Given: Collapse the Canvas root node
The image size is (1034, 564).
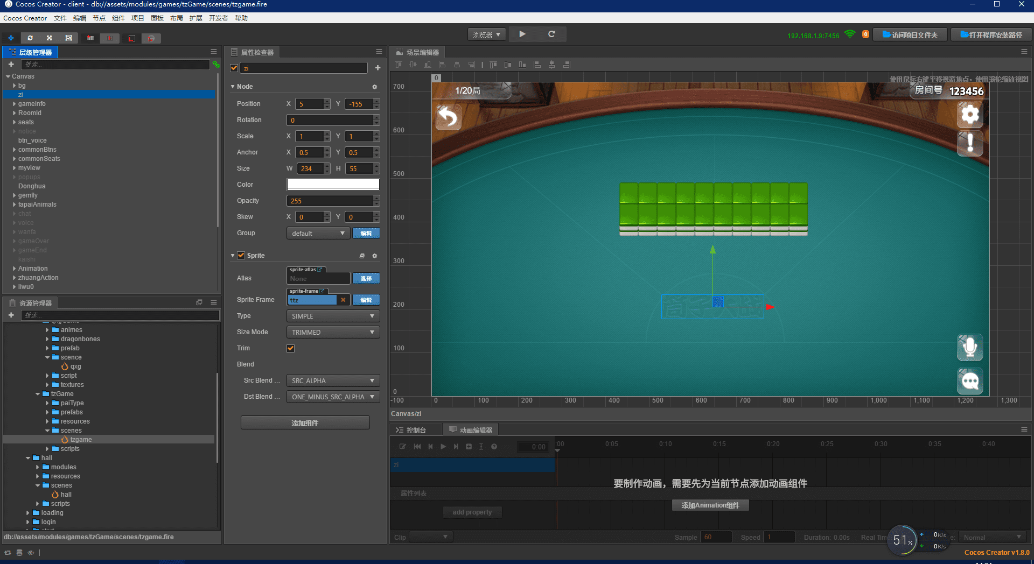Looking at the screenshot, I should (x=8, y=76).
